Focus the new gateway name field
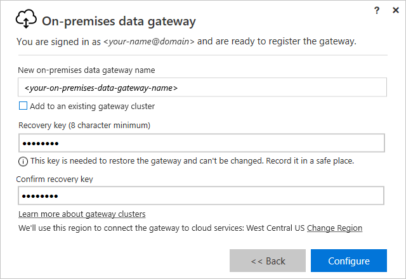 [x=202, y=88]
